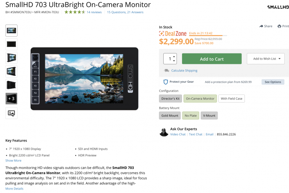Select the With Field Case configuration
Screen dimensions: 289x193
click(232, 99)
